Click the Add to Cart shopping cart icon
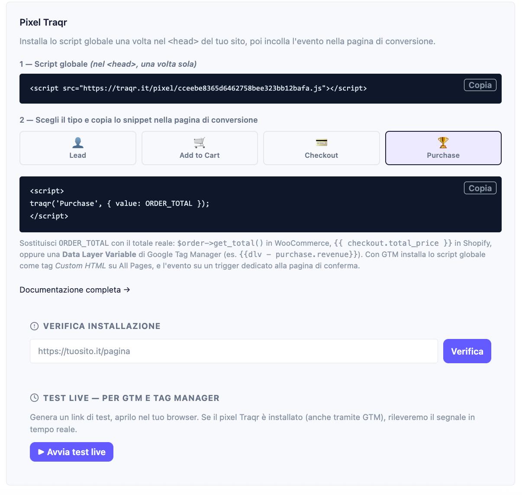Image resolution: width=522 pixels, height=495 pixels. (x=200, y=143)
